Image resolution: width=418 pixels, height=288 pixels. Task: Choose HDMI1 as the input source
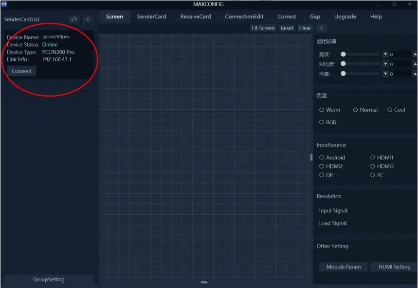click(382, 157)
